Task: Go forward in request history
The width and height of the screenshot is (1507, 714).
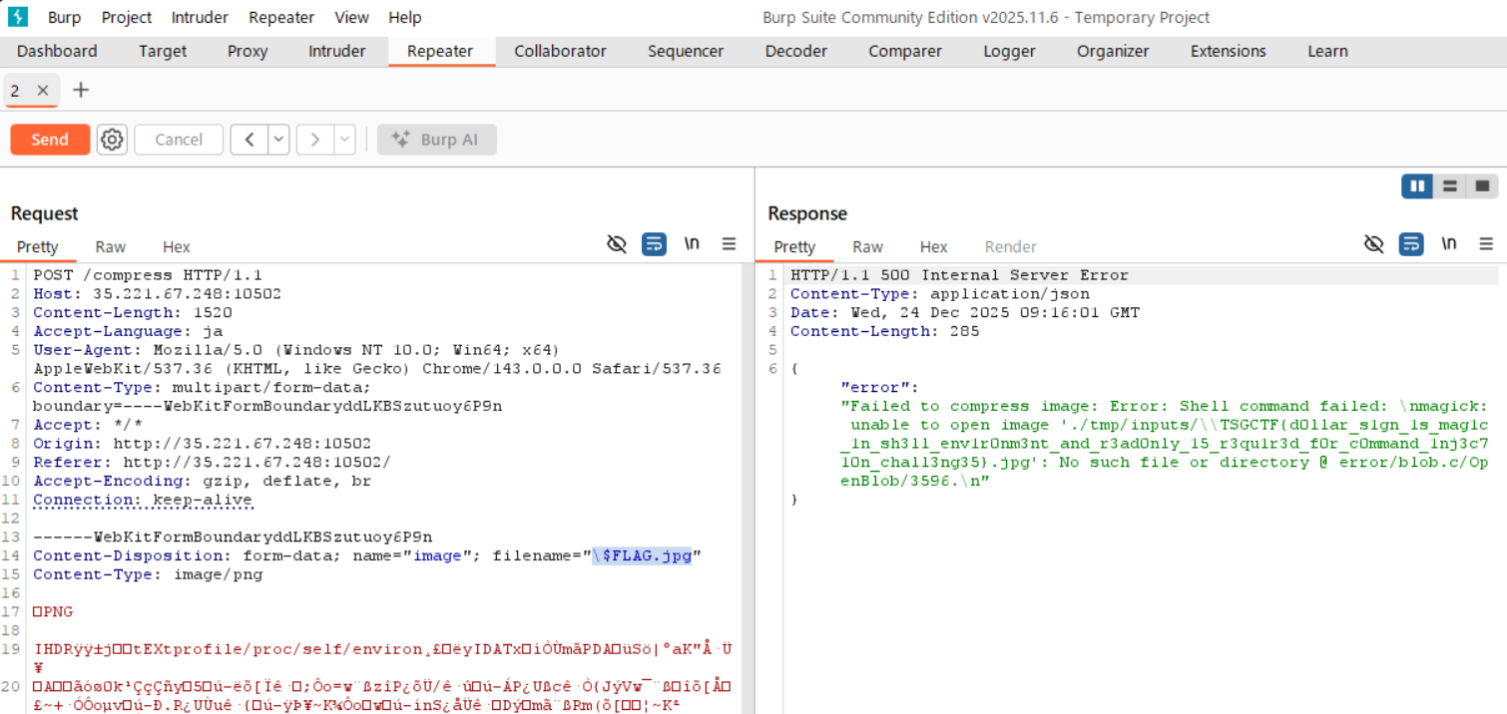Action: coord(315,140)
